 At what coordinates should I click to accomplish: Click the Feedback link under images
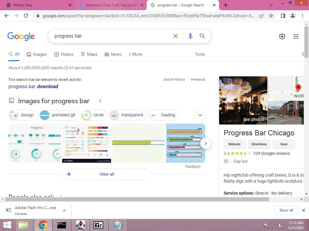tap(193, 167)
